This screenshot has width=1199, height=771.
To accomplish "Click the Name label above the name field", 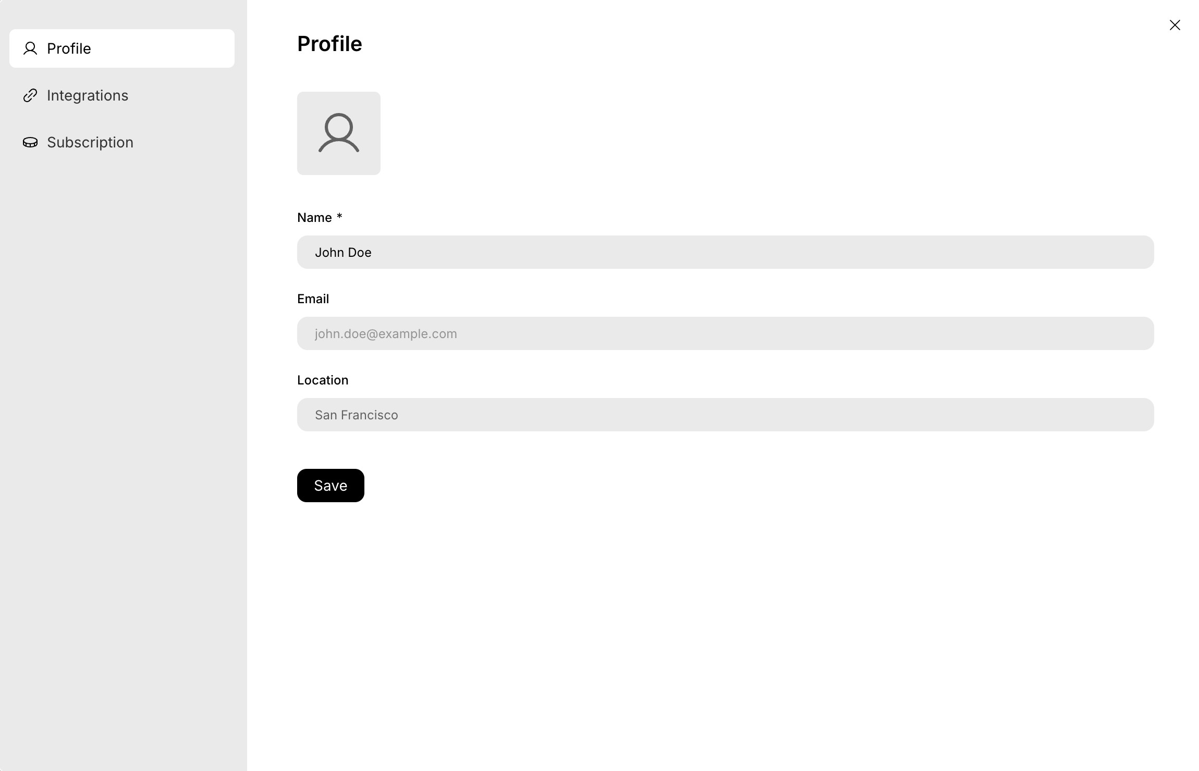I will 314,217.
